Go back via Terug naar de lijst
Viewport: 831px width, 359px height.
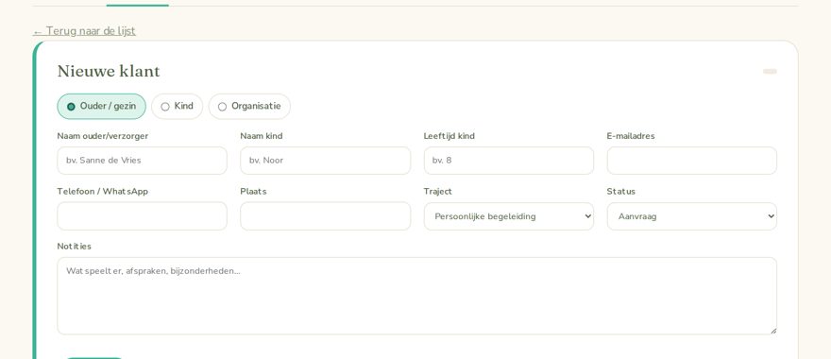pyautogui.click(x=84, y=31)
